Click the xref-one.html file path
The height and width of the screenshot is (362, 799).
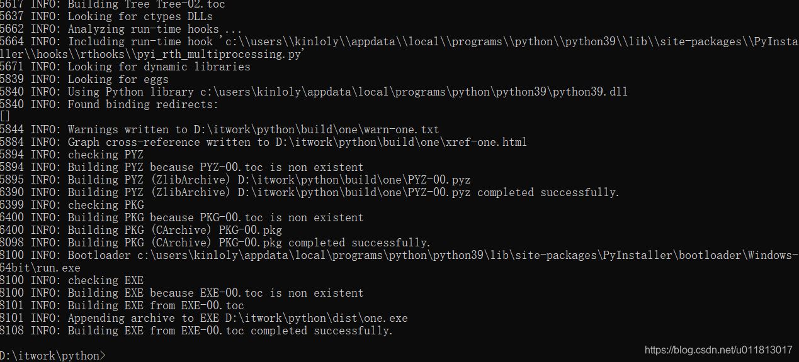point(400,142)
